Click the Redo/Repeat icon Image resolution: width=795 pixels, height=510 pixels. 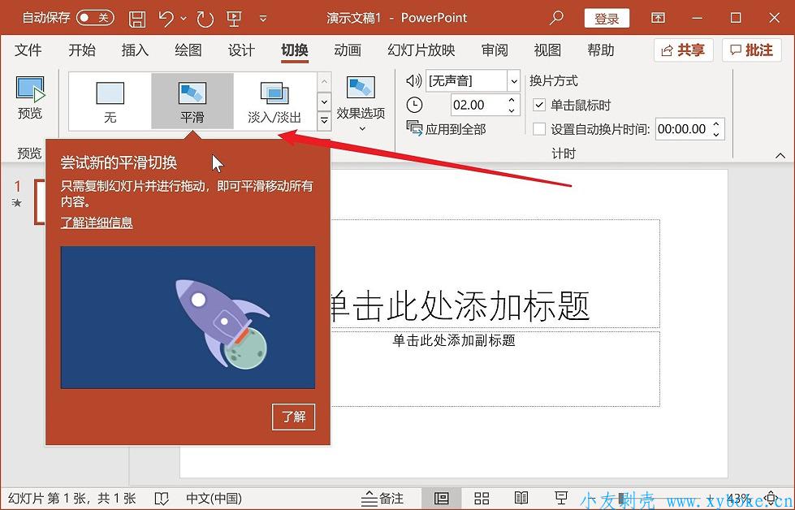[x=205, y=18]
